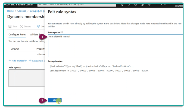Open the feedback icon in header
Viewport: 187px width, 109px height.
[149, 5]
